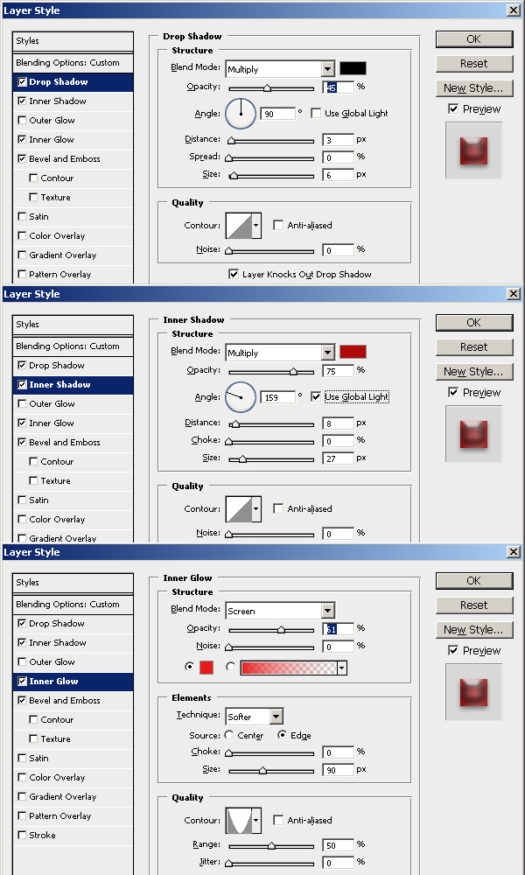Expand the Inner Glow gradient picker dropdown

tap(341, 668)
